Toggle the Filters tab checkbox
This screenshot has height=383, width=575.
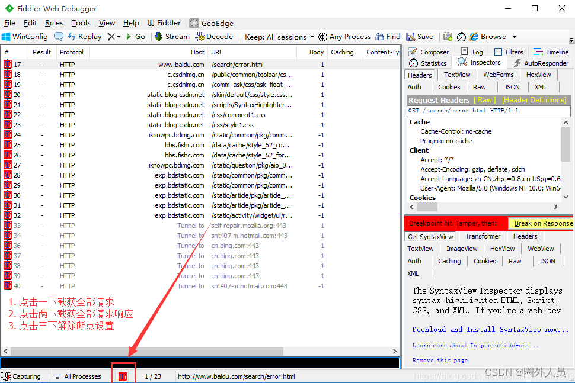(498, 52)
